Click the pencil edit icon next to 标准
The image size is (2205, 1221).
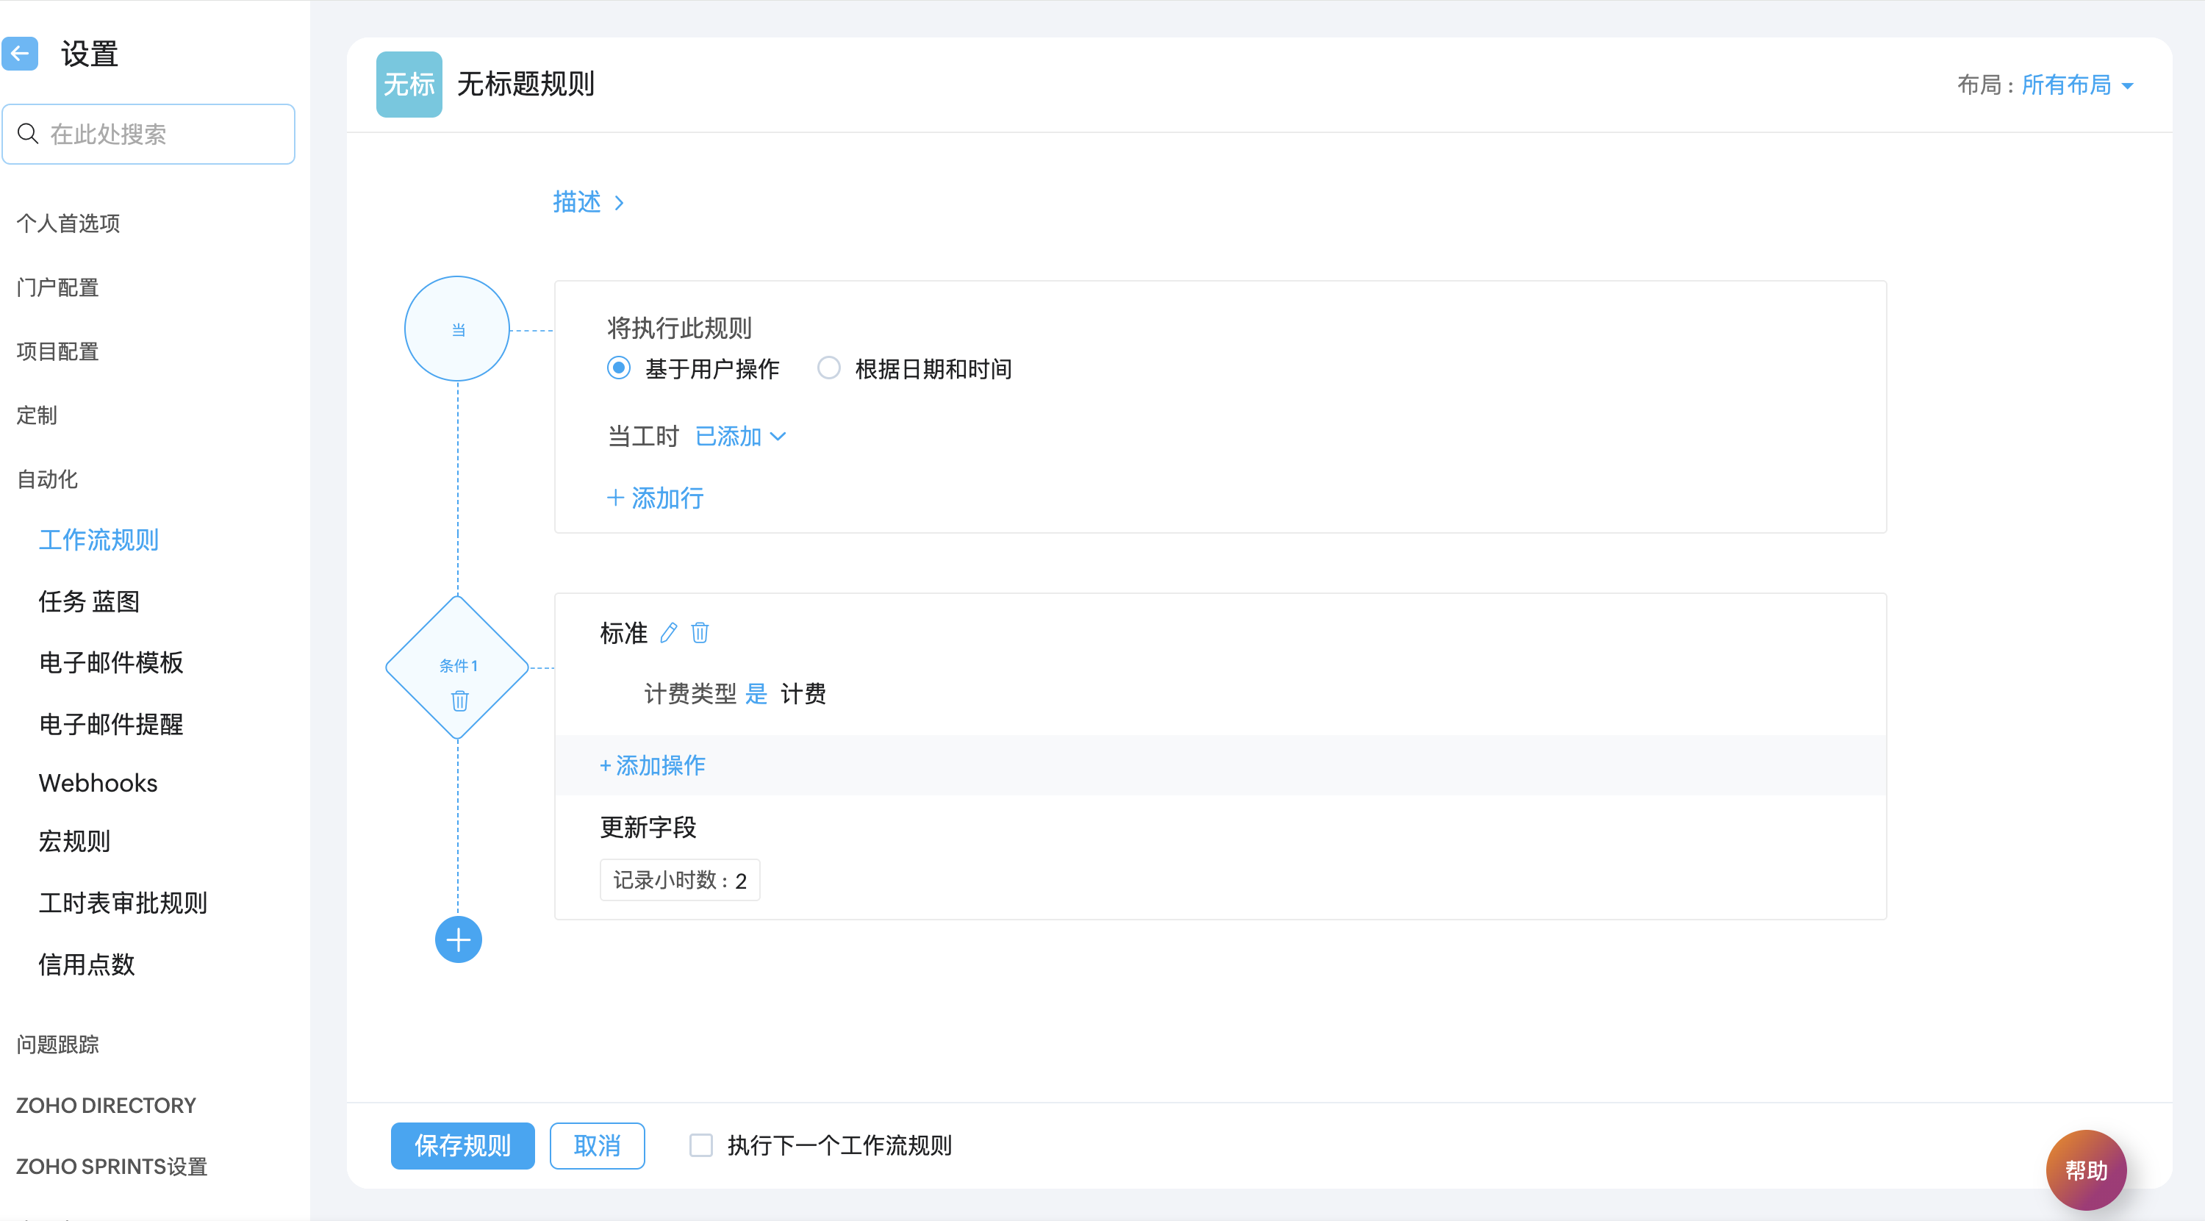[669, 633]
